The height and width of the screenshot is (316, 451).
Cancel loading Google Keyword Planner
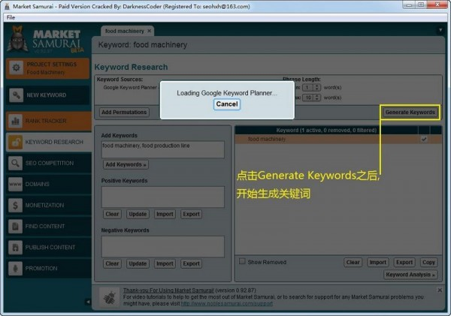pos(226,104)
